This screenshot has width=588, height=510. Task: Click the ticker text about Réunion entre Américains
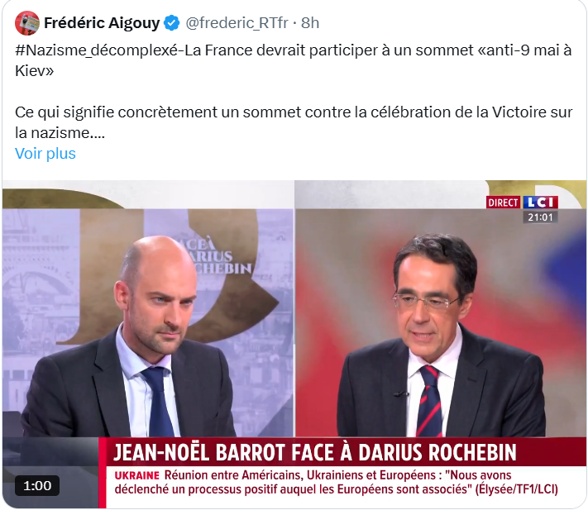click(x=337, y=482)
